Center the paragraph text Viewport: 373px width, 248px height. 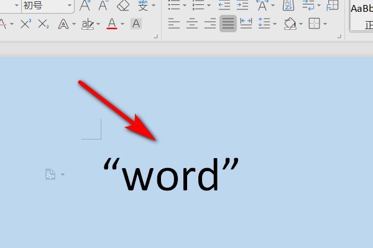(x=192, y=24)
